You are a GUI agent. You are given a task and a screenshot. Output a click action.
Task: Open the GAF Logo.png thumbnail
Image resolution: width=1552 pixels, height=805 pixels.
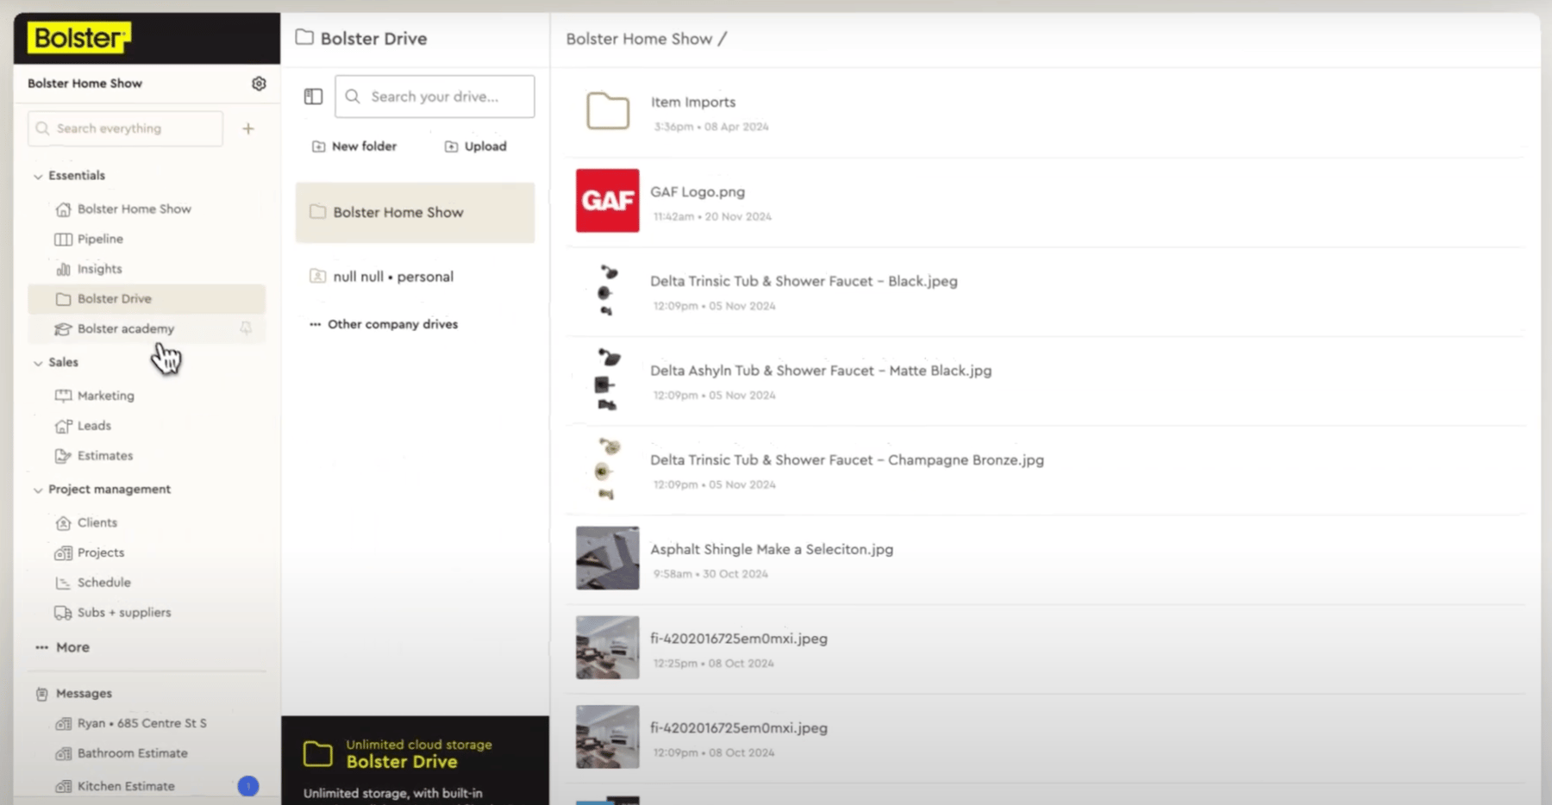point(608,201)
